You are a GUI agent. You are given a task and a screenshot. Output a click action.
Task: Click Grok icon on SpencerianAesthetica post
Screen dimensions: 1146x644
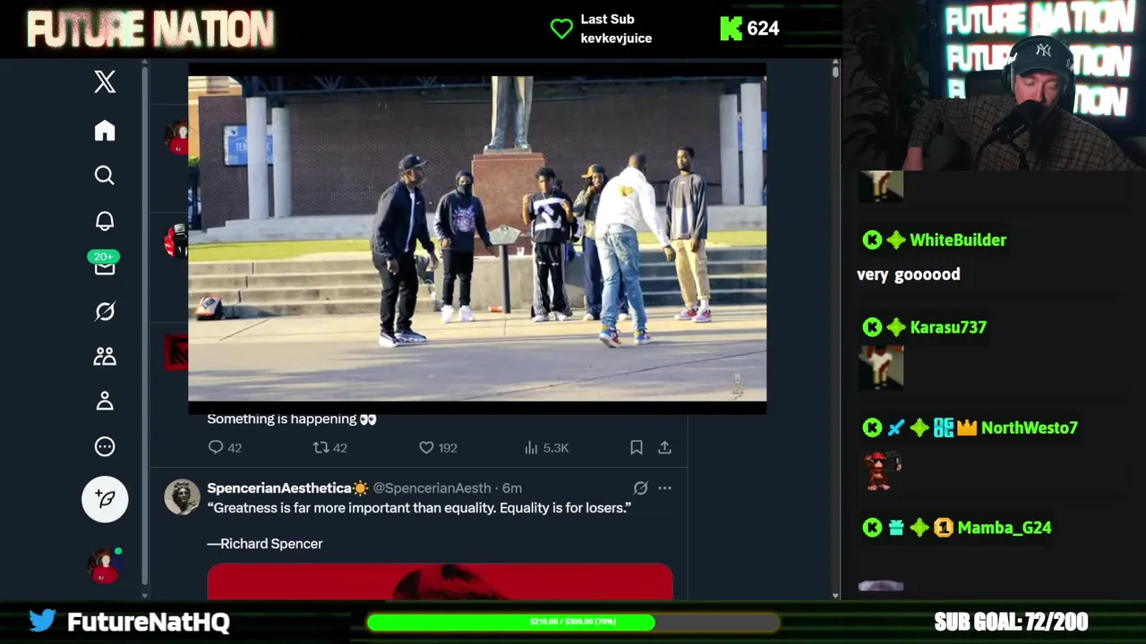click(640, 487)
